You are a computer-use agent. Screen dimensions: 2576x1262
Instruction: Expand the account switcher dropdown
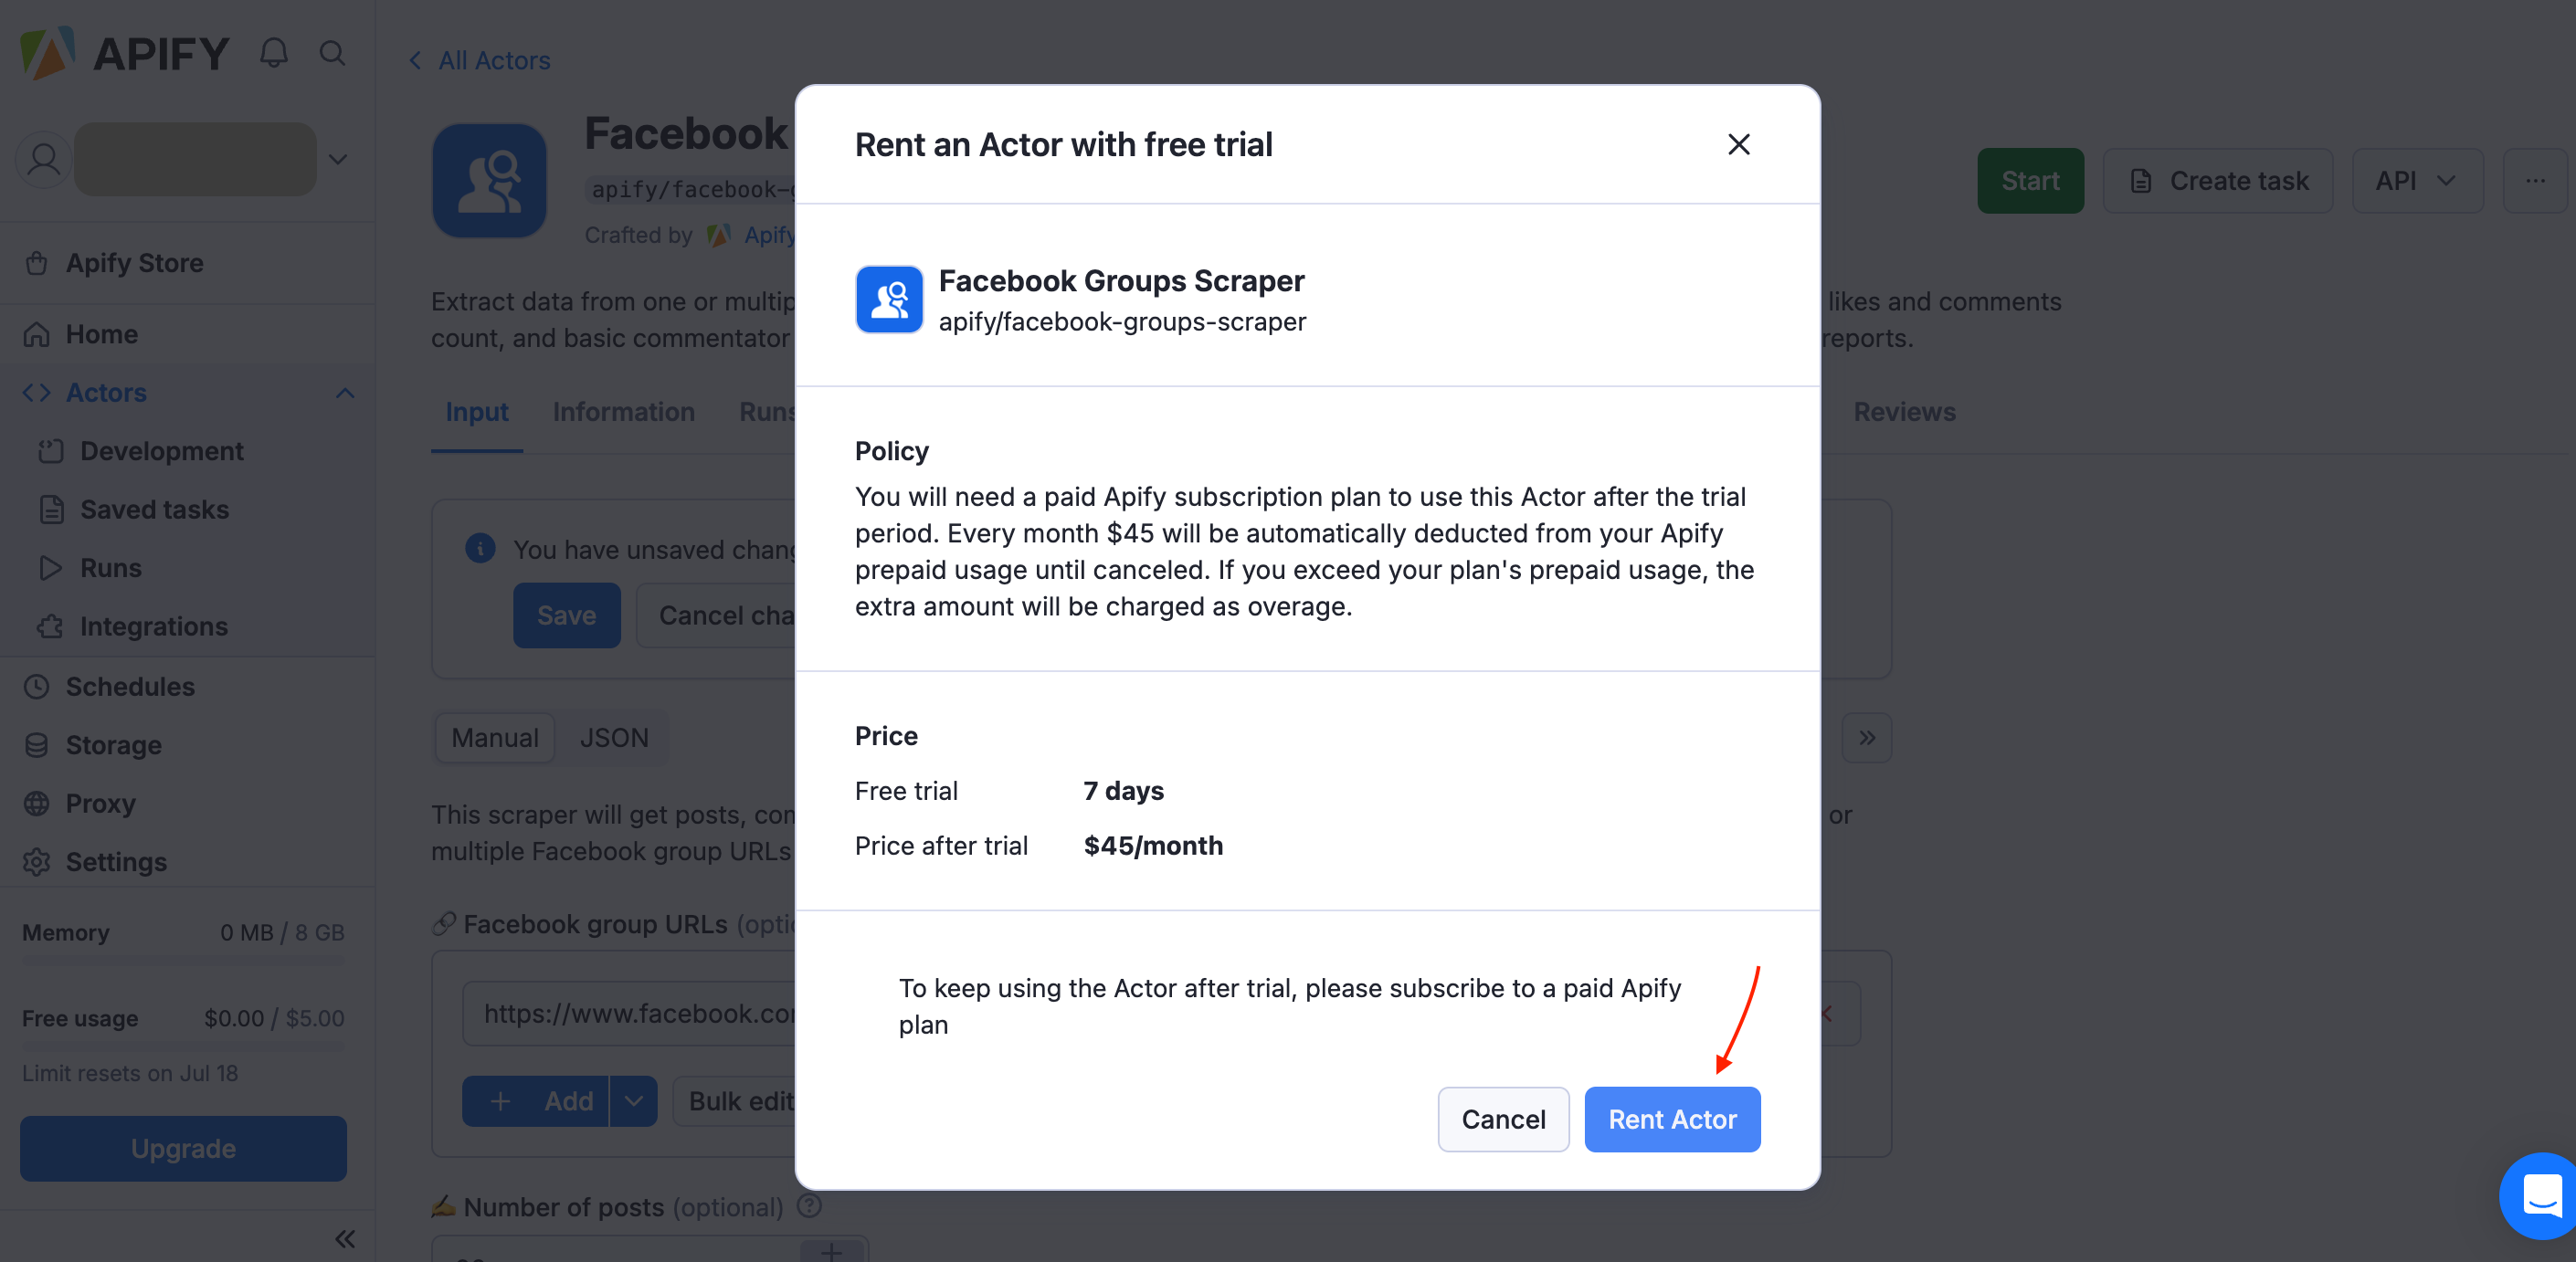point(338,159)
